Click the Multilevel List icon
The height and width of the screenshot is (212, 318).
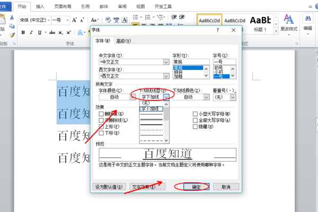pyautogui.click(x=160, y=17)
